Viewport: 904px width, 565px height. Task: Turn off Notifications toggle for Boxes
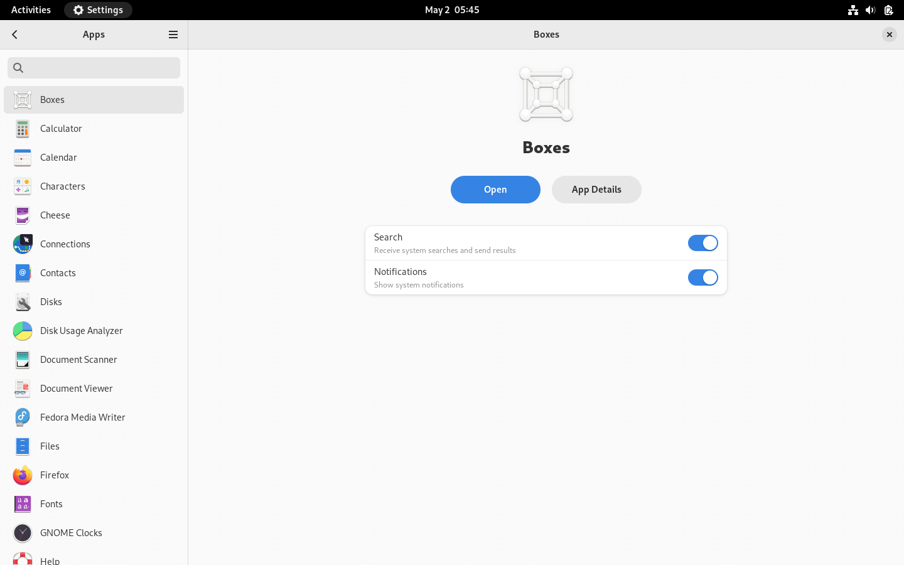pos(702,277)
